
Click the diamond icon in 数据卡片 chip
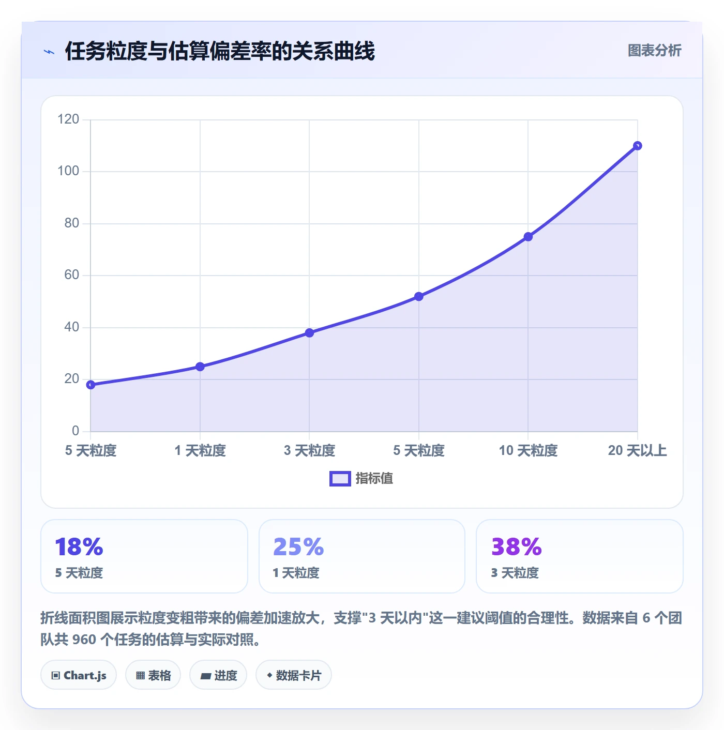click(269, 675)
